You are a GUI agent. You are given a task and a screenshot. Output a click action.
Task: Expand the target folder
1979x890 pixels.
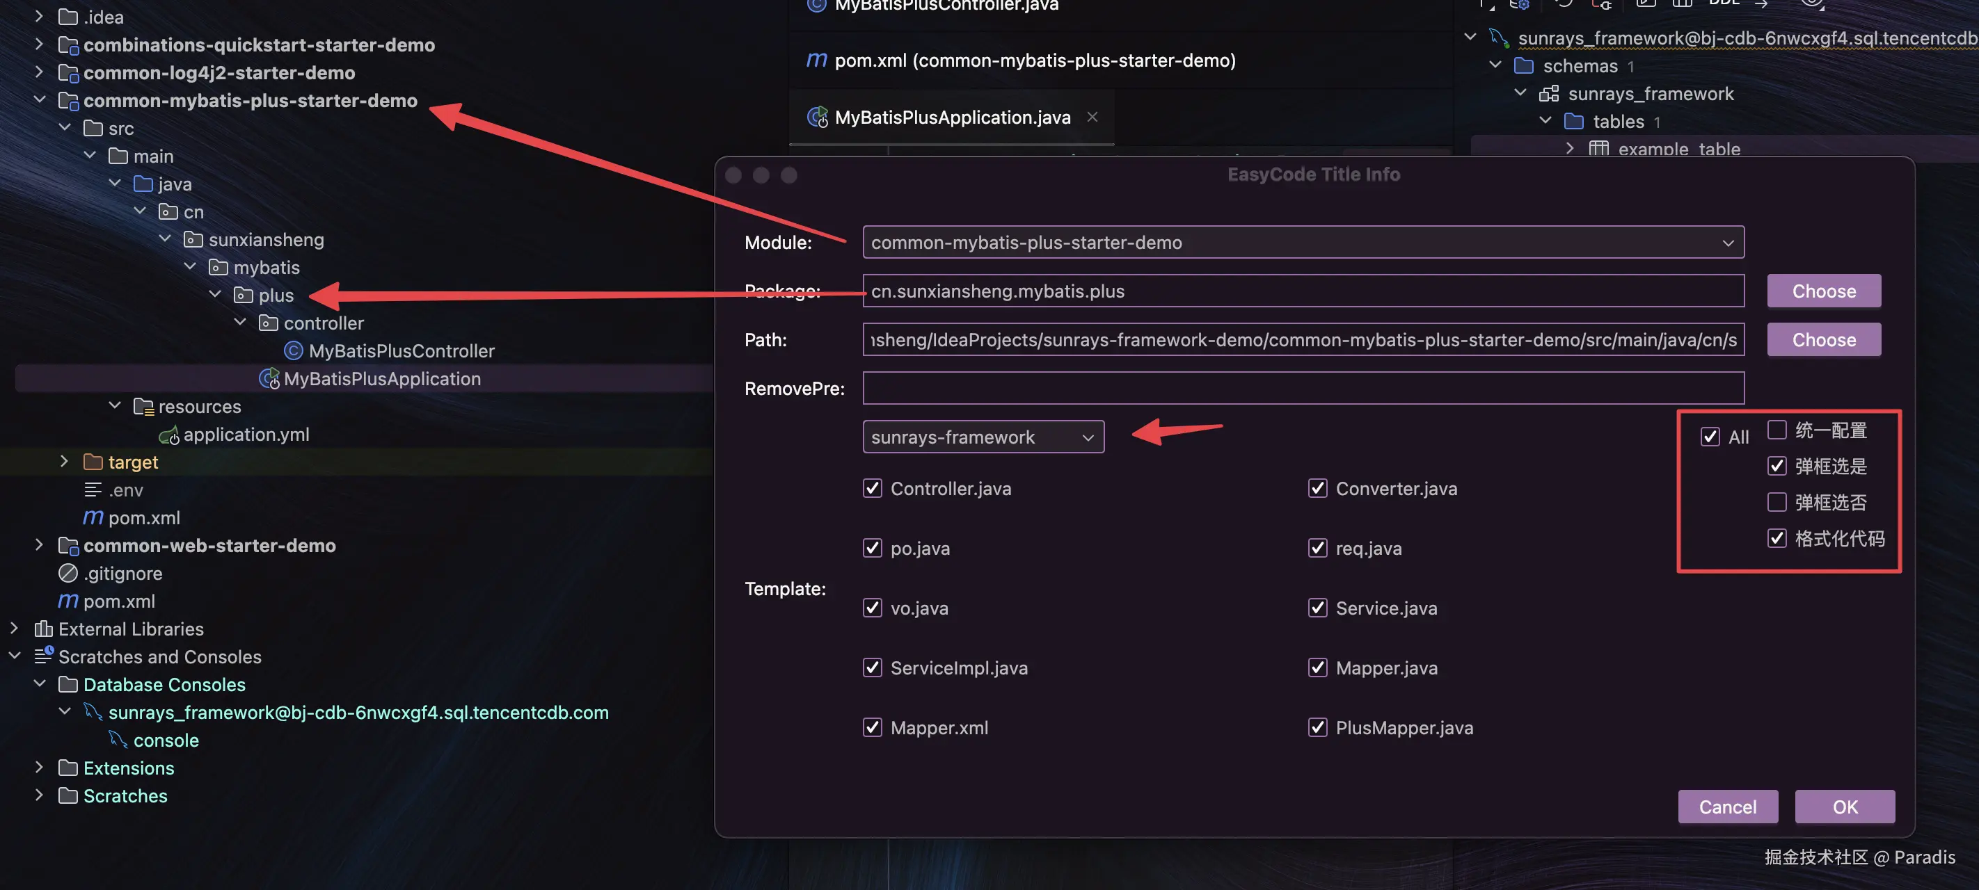coord(65,462)
